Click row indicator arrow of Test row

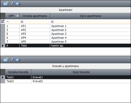[3, 46]
